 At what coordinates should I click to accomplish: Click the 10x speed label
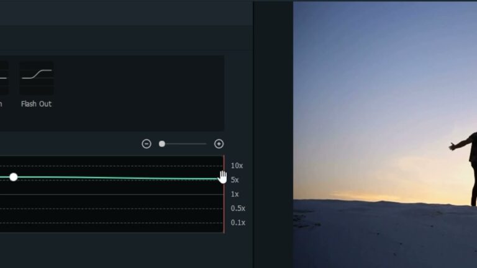tap(237, 166)
